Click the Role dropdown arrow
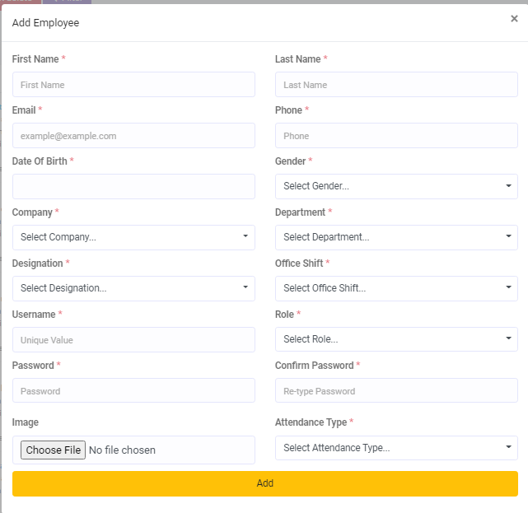528x513 pixels. coord(508,340)
